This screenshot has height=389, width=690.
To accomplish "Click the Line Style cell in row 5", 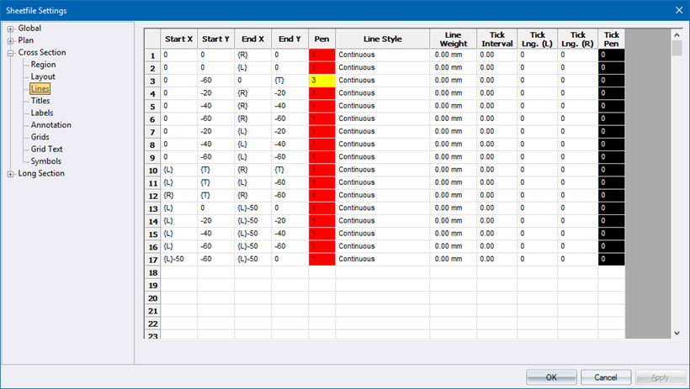I will pyautogui.click(x=382, y=106).
